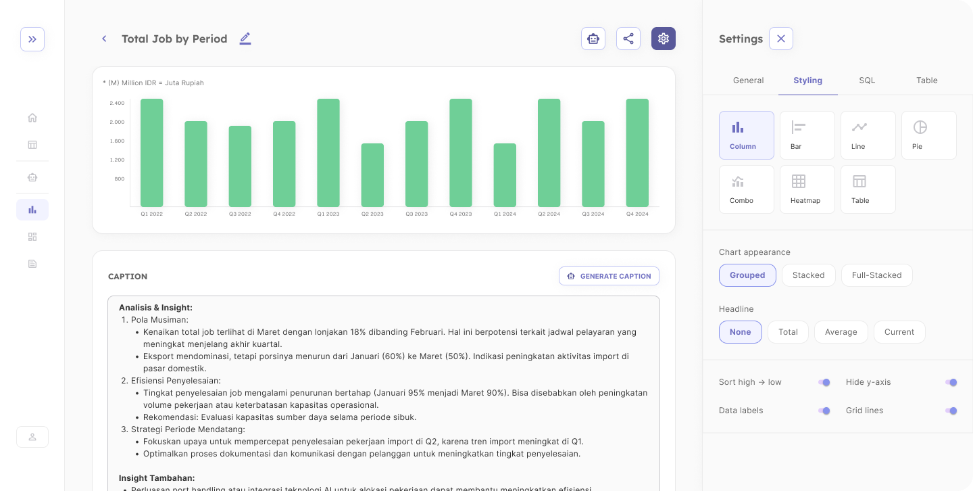Toggle Data labels switch
Image resolution: width=973 pixels, height=491 pixels.
(x=824, y=411)
